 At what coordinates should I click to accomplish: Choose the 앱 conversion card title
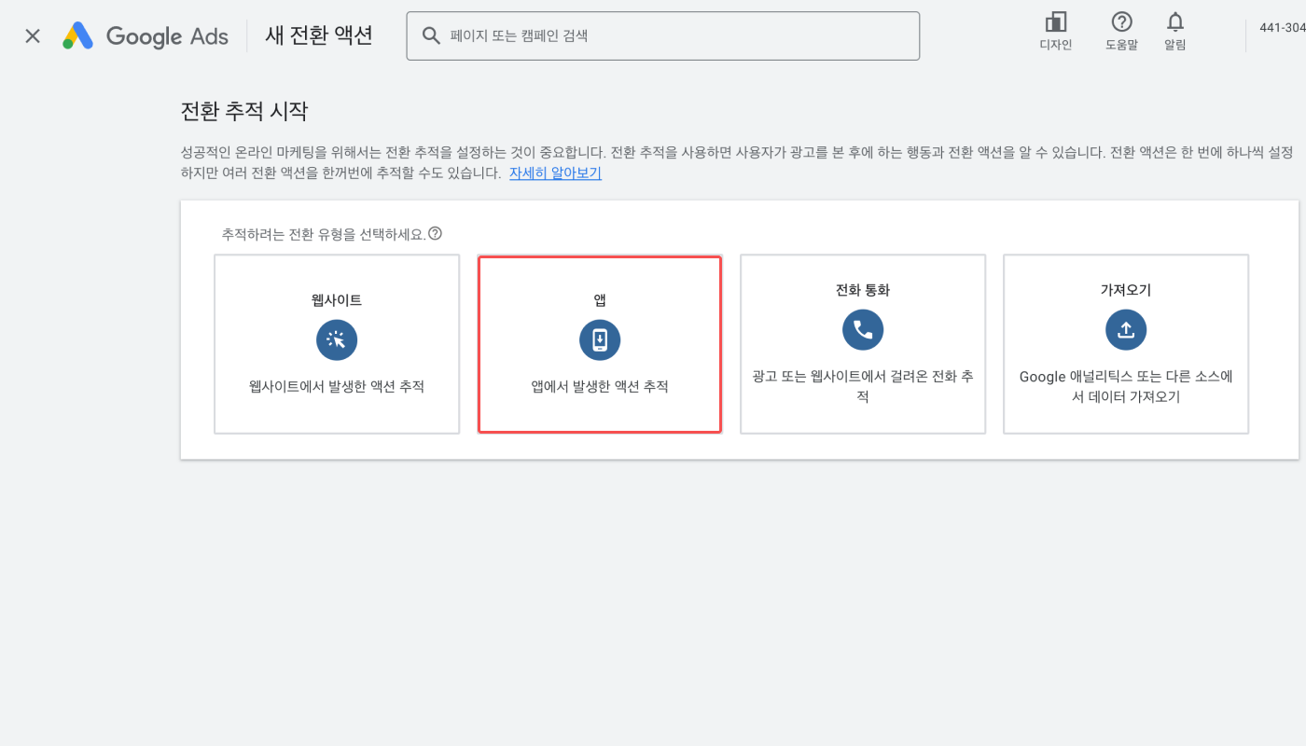(x=600, y=300)
